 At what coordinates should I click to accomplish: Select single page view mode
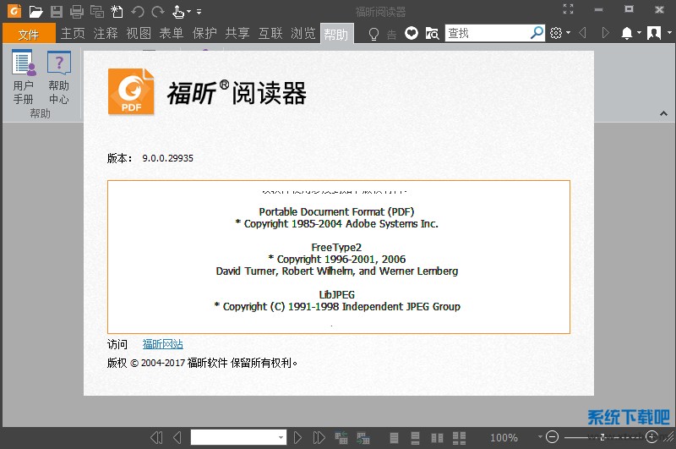[x=394, y=438]
